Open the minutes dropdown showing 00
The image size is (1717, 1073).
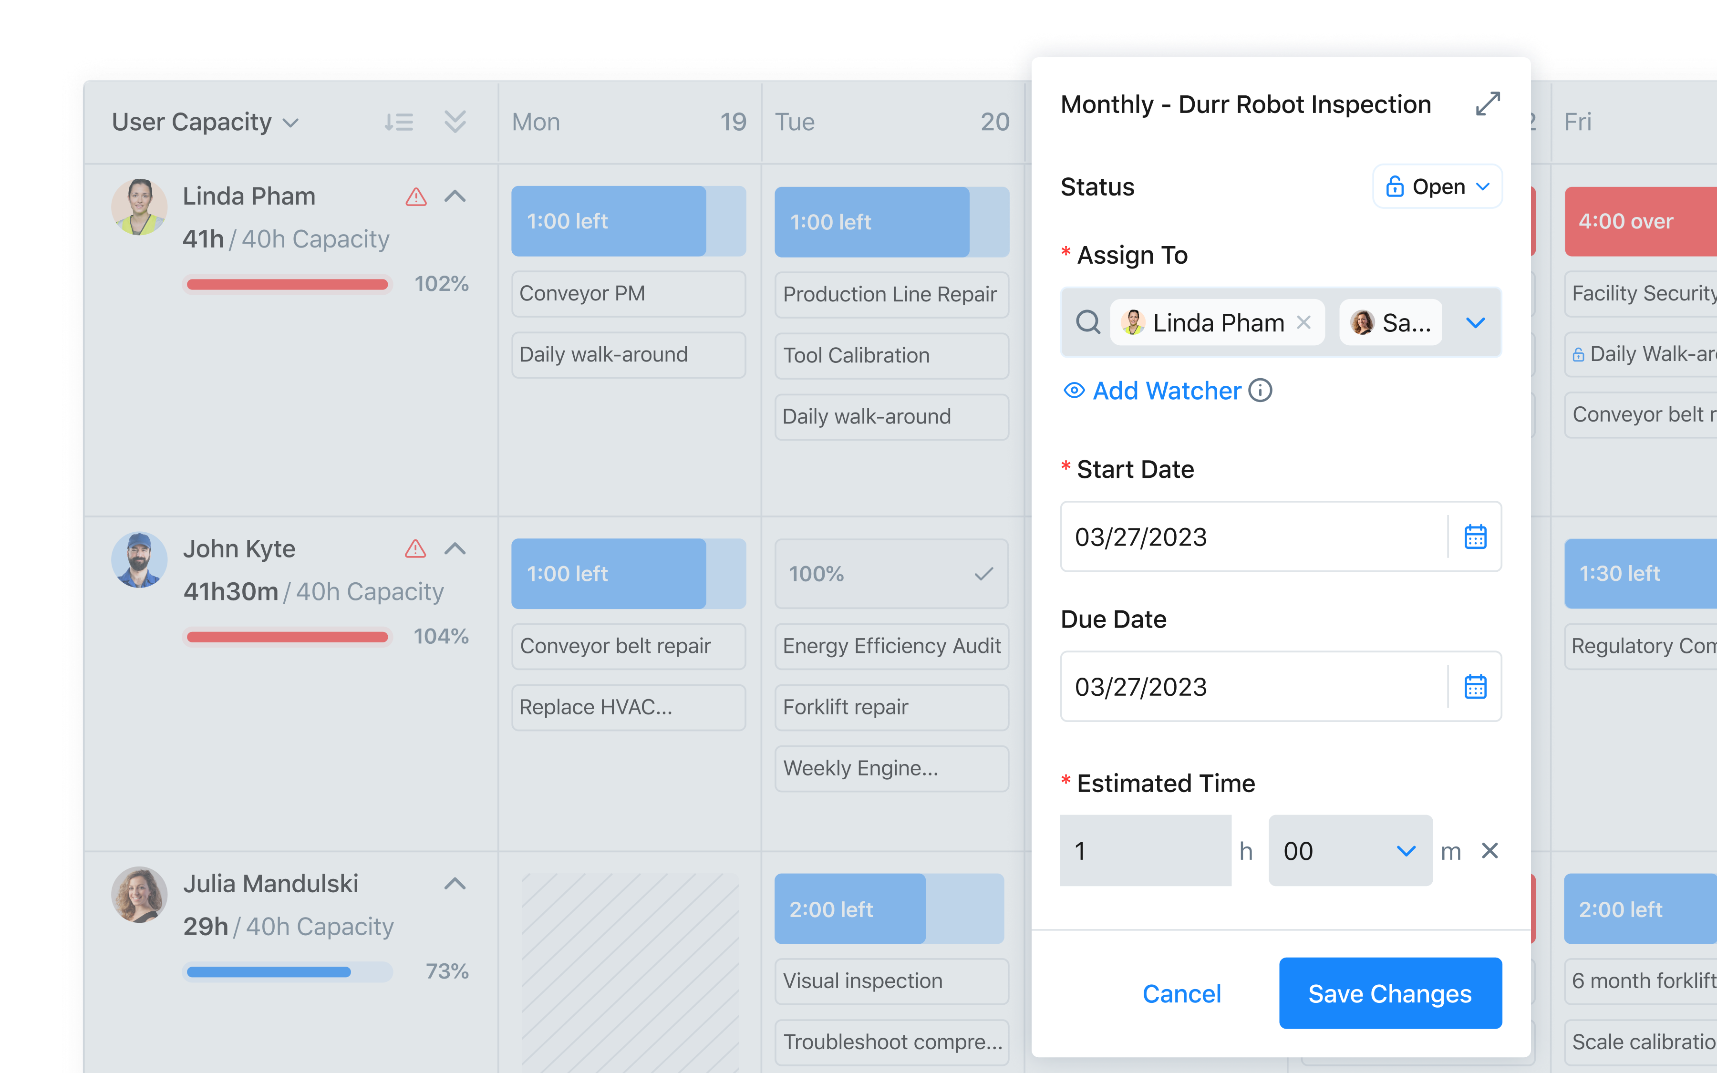pos(1349,850)
